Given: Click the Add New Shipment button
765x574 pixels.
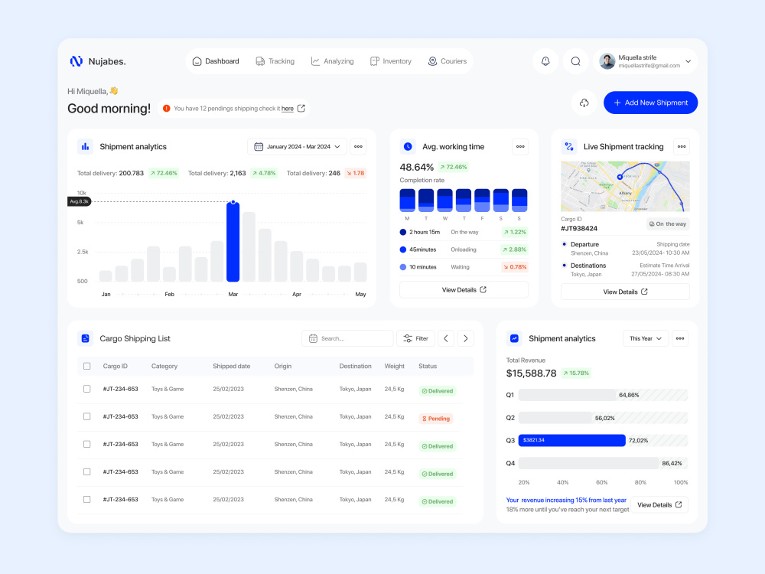Looking at the screenshot, I should pos(650,103).
